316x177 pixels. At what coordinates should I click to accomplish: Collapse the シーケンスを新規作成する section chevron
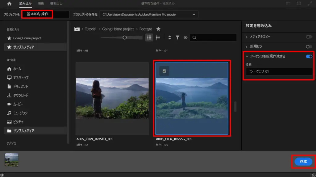pos(247,57)
